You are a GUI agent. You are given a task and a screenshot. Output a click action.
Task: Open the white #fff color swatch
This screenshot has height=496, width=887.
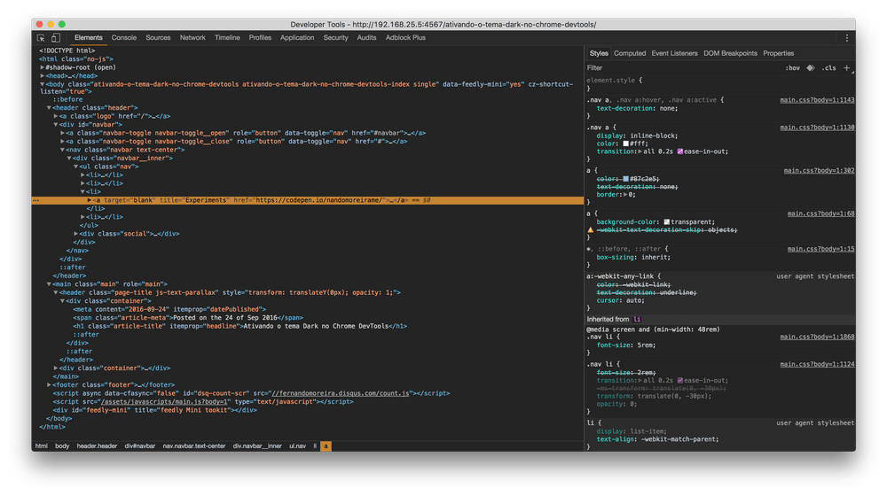click(x=625, y=143)
